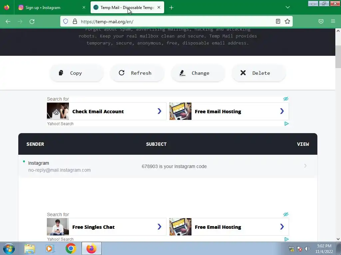This screenshot has width=341, height=255.
Task: Click the Check Email Account ad thumbnail
Action: point(58,111)
